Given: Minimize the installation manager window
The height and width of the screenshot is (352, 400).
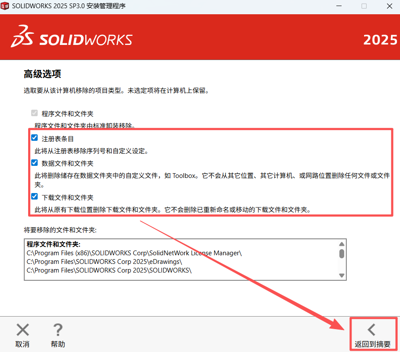Looking at the screenshot, I should 339,6.
